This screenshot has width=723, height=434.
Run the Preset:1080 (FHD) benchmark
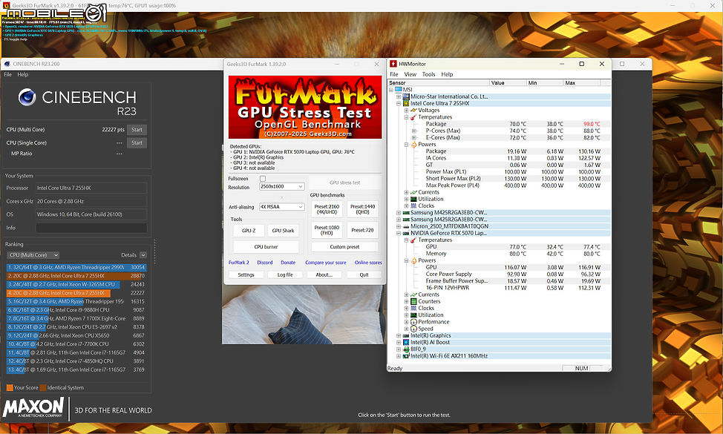click(x=327, y=231)
